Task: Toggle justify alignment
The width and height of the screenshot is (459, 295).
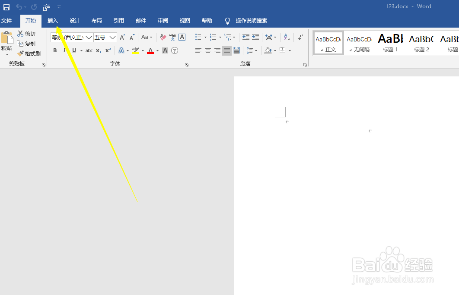Action: [226, 50]
